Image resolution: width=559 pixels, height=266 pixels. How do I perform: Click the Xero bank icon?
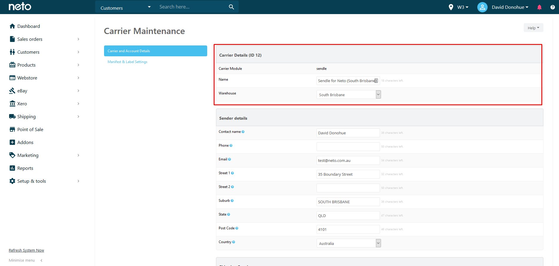click(12, 104)
